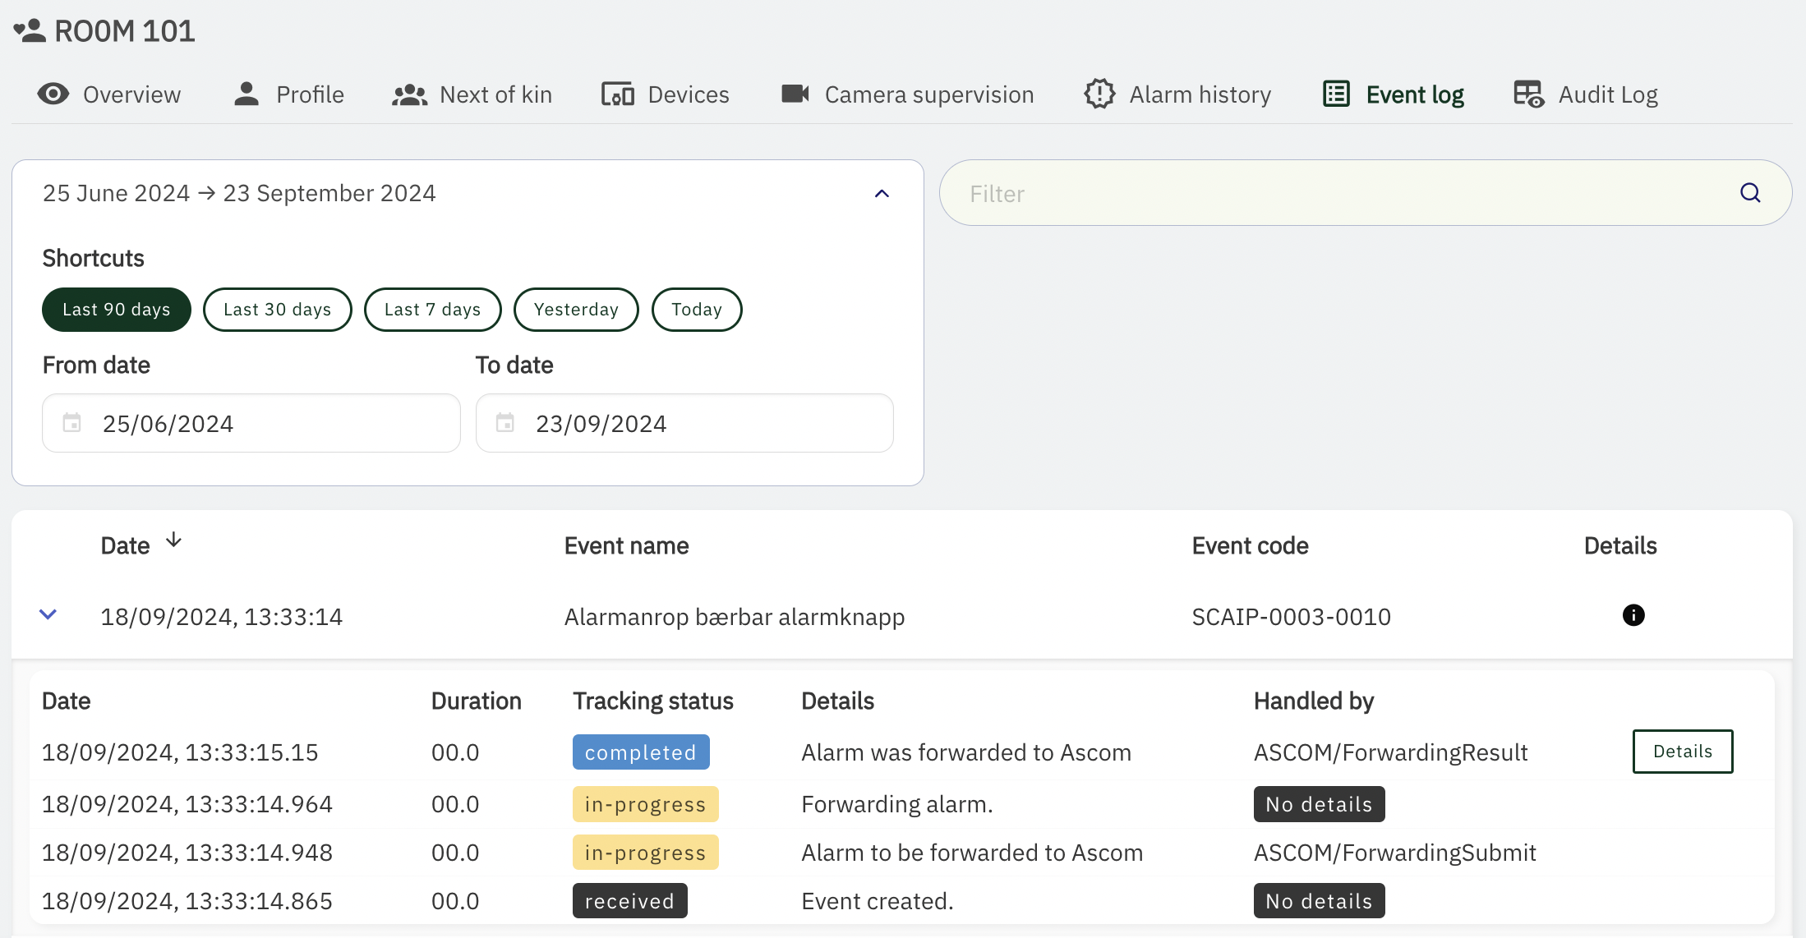Open the Audit Log tab
1806x938 pixels.
click(x=1586, y=94)
